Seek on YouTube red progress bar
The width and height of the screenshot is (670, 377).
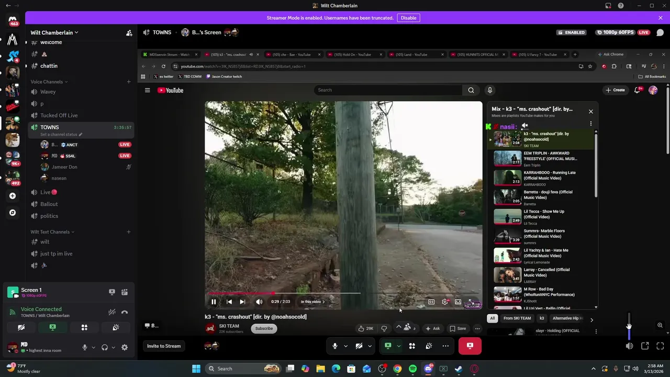343,293
